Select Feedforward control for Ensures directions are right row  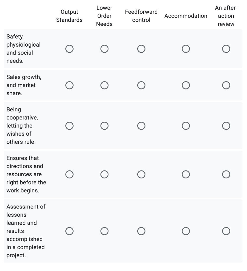(141, 174)
